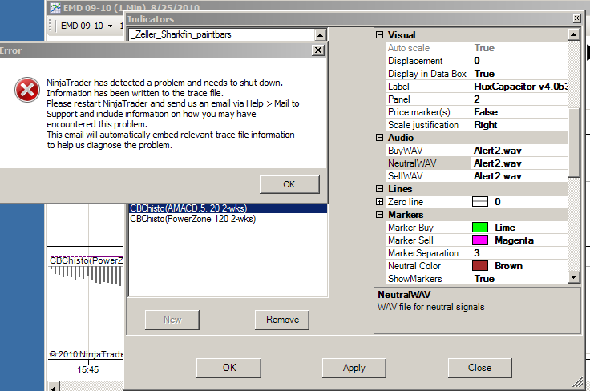The image size is (590, 391).
Task: Edit the Displacement value 0
Action: point(519,61)
